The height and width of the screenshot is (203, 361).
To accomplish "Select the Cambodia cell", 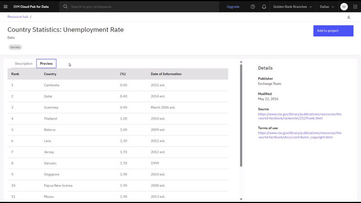I will click(51, 85).
